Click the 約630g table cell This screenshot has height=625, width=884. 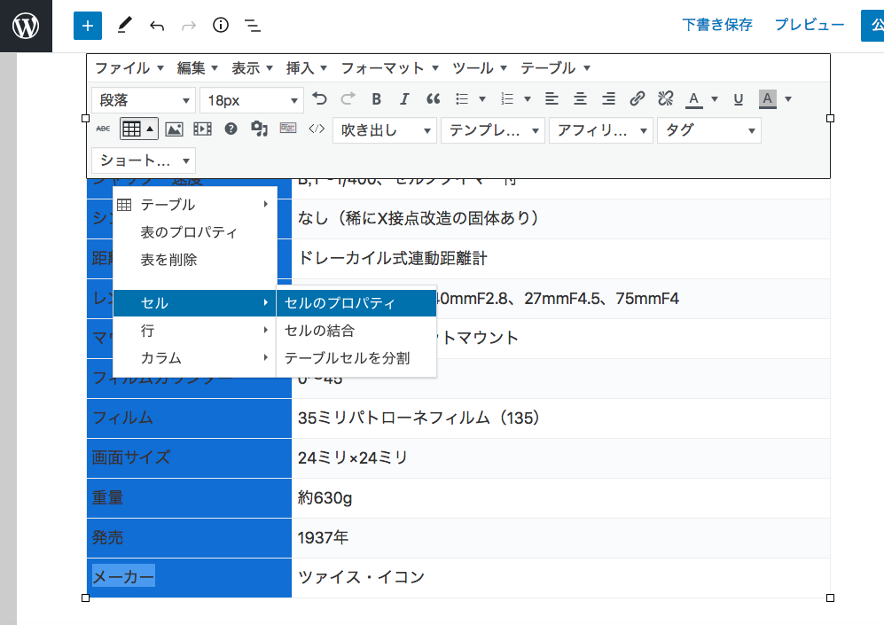[x=561, y=498]
